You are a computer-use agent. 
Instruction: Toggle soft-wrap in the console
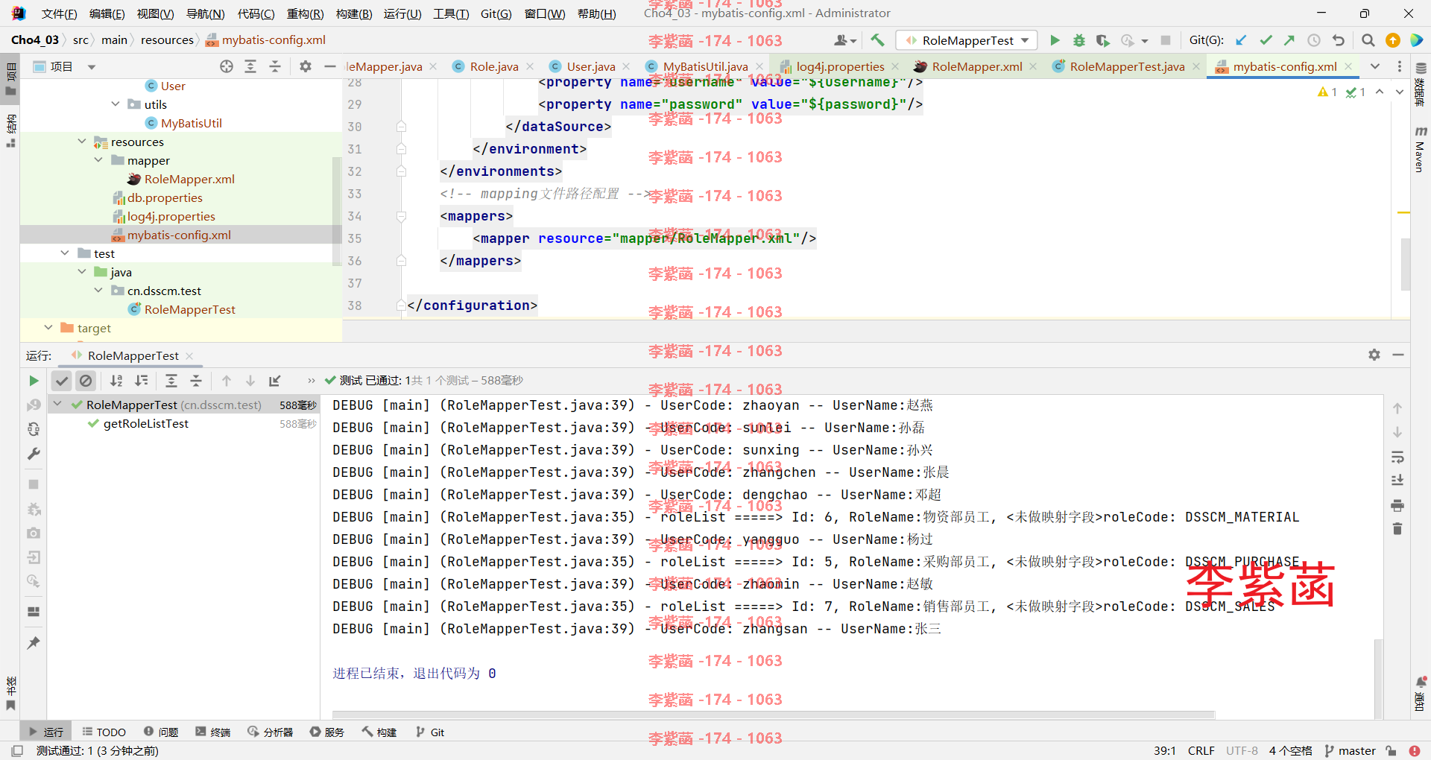tap(1397, 457)
